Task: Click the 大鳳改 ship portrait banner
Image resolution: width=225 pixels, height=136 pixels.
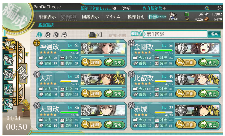Action: (x=103, y=110)
